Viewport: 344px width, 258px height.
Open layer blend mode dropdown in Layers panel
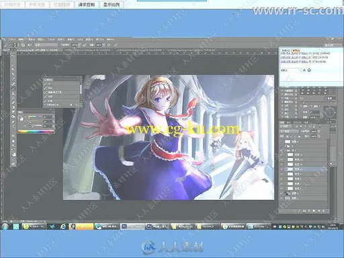pos(290,131)
